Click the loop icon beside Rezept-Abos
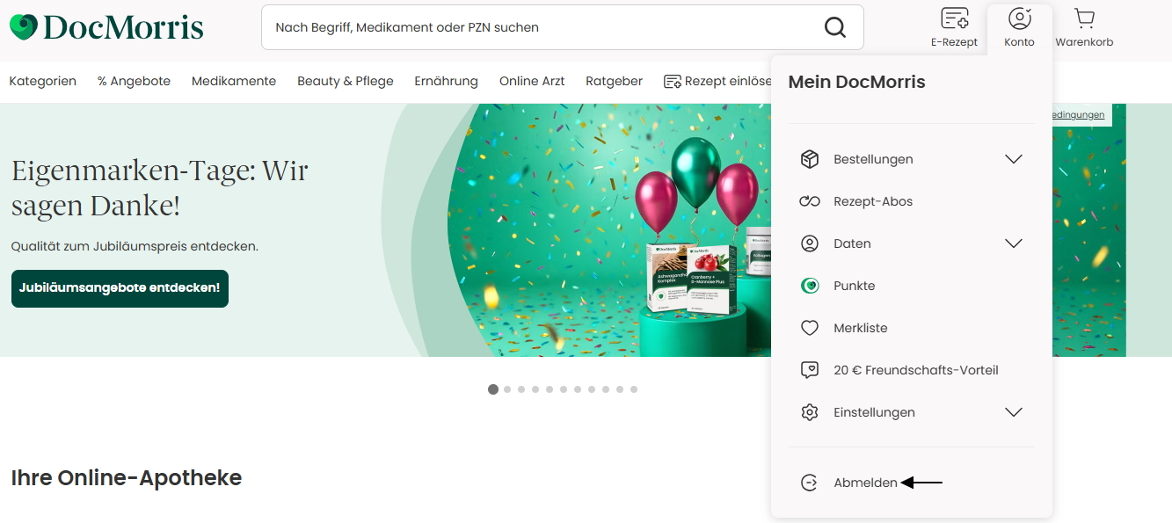1172x523 pixels. [810, 201]
